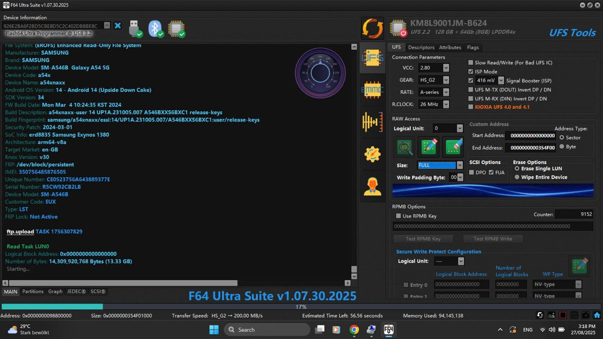Screen dimensions: 603x339
Task: Click the Read magnifier chip icon in RAW Access
Action: tap(405, 147)
